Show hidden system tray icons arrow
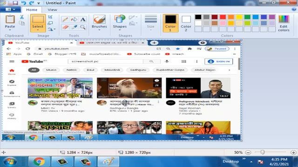 pyautogui.click(x=251, y=162)
